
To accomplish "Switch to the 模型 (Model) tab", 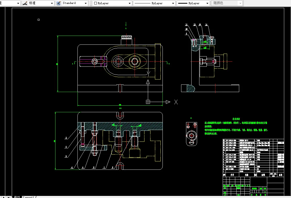I will click(x=17, y=197).
